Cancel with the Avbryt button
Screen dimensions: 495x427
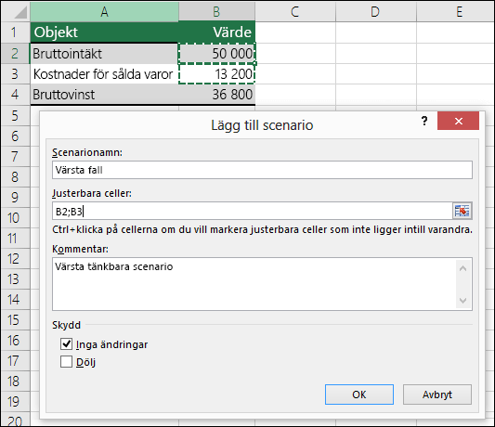coord(437,395)
